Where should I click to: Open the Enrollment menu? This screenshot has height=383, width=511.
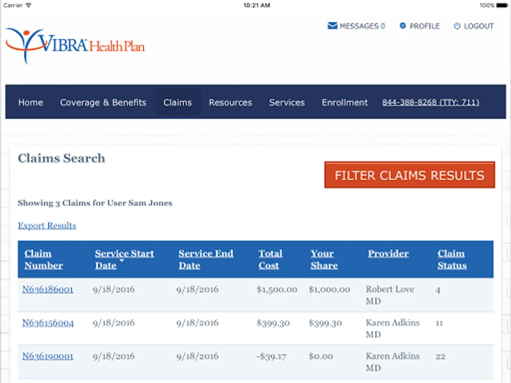pyautogui.click(x=345, y=102)
